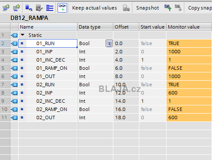Click the Int data type of 02_OUT
Viewport: 212px width, 160px height.
click(95, 118)
